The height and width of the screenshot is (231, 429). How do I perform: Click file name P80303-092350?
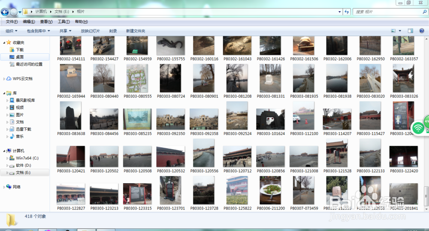171,134
